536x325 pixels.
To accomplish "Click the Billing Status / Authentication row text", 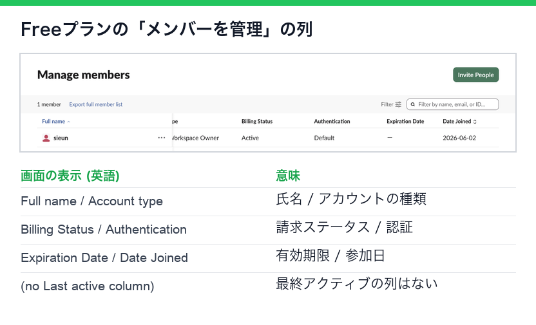I will pyautogui.click(x=104, y=229).
